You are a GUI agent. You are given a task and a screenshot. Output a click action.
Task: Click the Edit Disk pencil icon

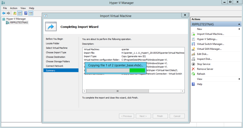193,54
